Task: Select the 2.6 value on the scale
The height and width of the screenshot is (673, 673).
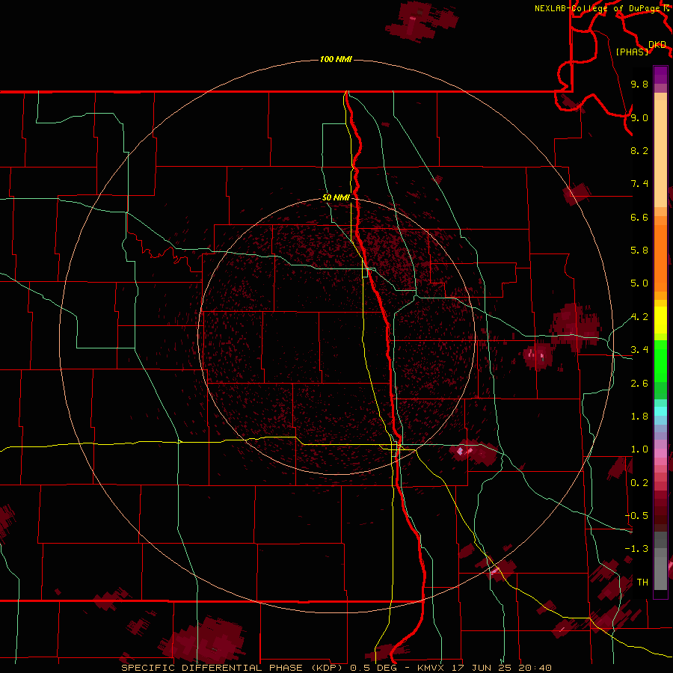Action: (x=639, y=384)
